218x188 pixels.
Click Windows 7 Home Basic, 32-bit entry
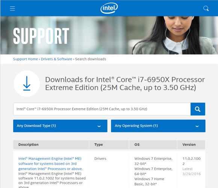pyautogui.click(x=149, y=181)
